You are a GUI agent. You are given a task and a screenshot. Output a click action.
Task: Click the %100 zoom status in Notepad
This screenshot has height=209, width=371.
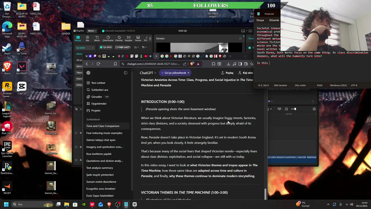[319, 85]
